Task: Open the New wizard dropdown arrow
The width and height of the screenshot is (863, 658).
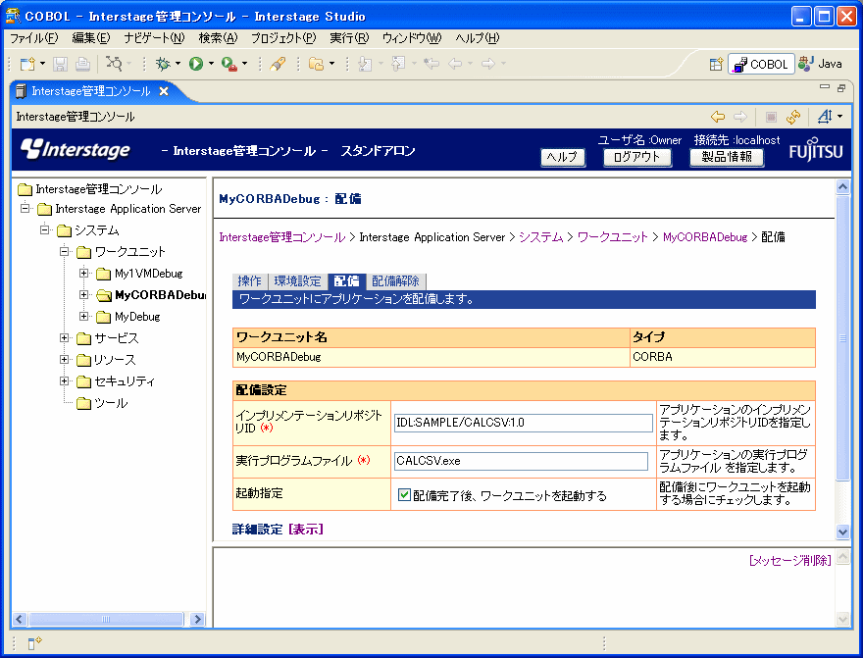Action: (42, 64)
